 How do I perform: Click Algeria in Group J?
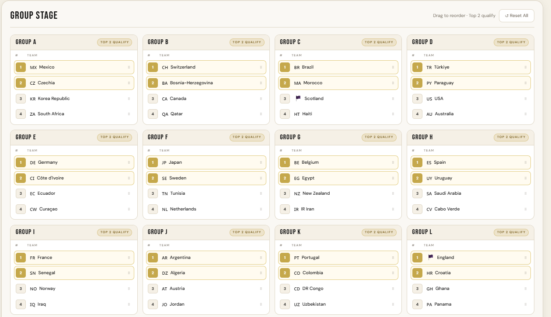click(206, 273)
